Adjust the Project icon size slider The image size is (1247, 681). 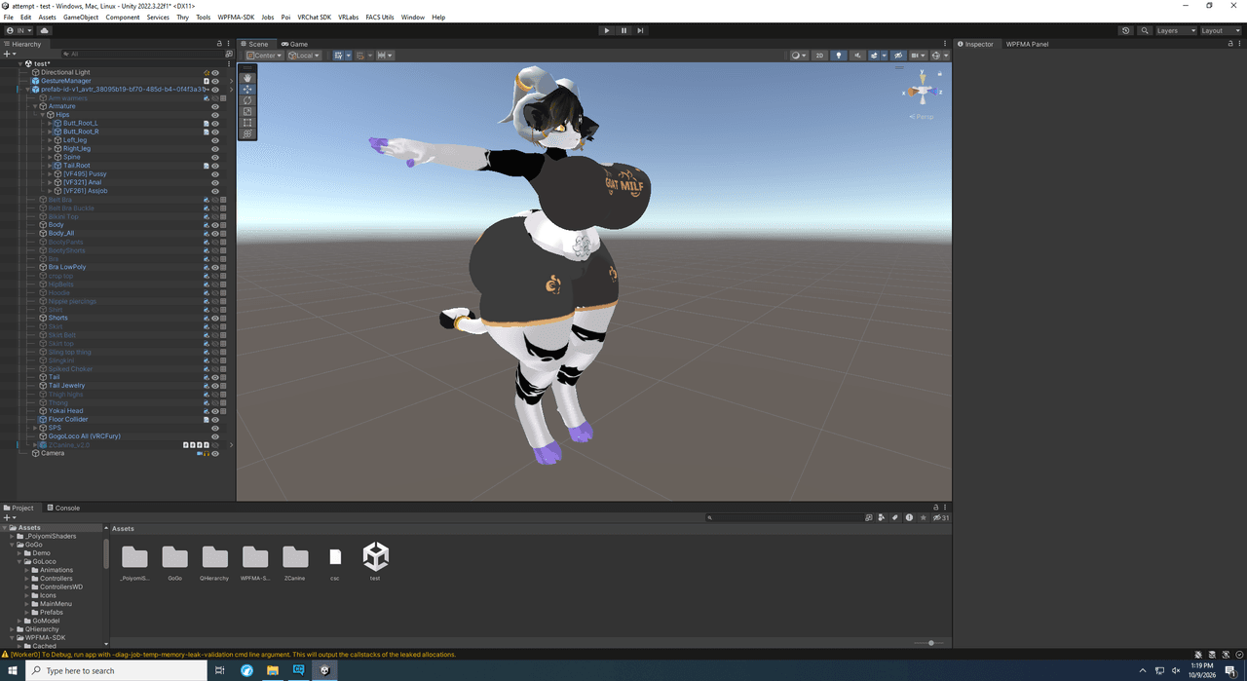(929, 643)
